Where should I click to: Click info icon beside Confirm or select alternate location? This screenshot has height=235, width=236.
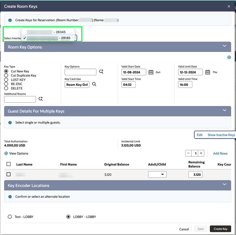click(10, 197)
